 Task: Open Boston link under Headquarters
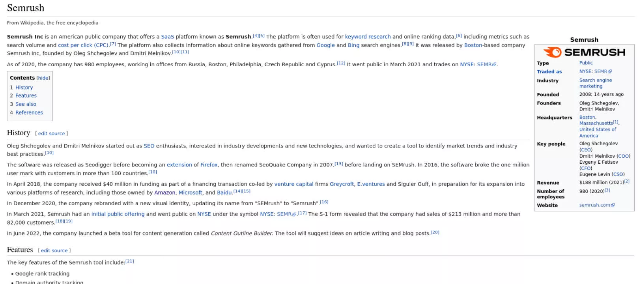(587, 118)
